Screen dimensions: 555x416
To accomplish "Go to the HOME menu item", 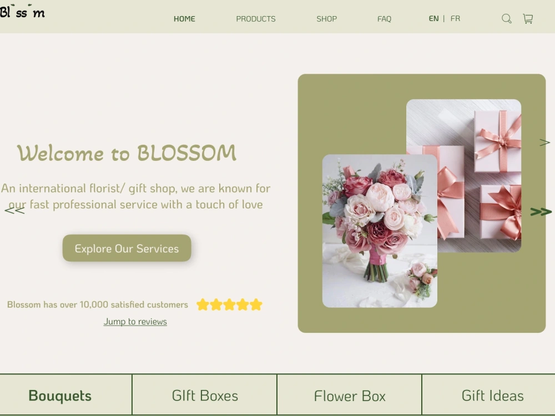I will point(184,19).
